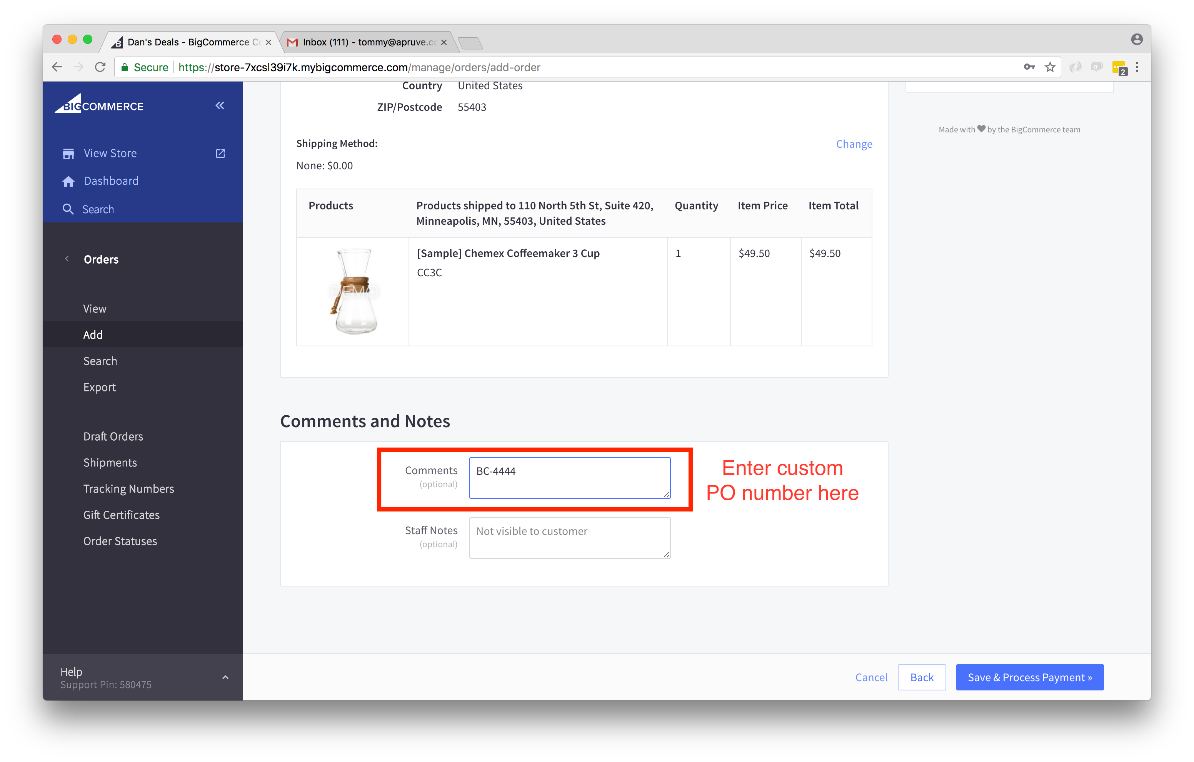1194x762 pixels.
Task: Collapse the BigCommerce sidebar double-chevron
Action: (220, 106)
